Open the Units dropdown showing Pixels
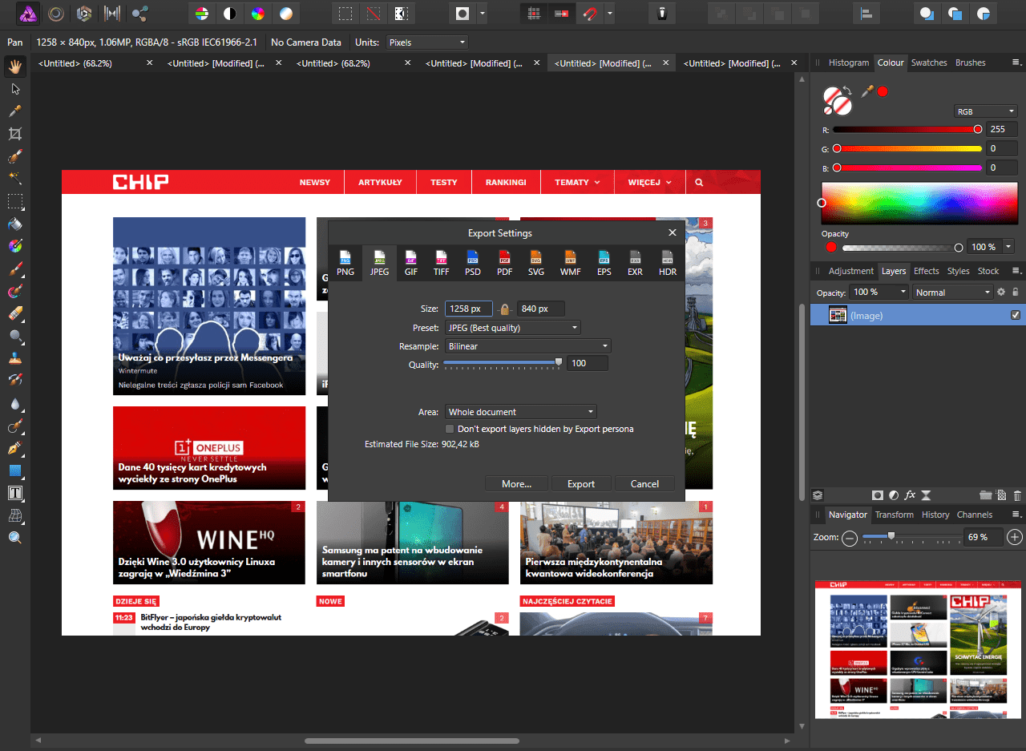Image resolution: width=1026 pixels, height=751 pixels. coord(426,42)
